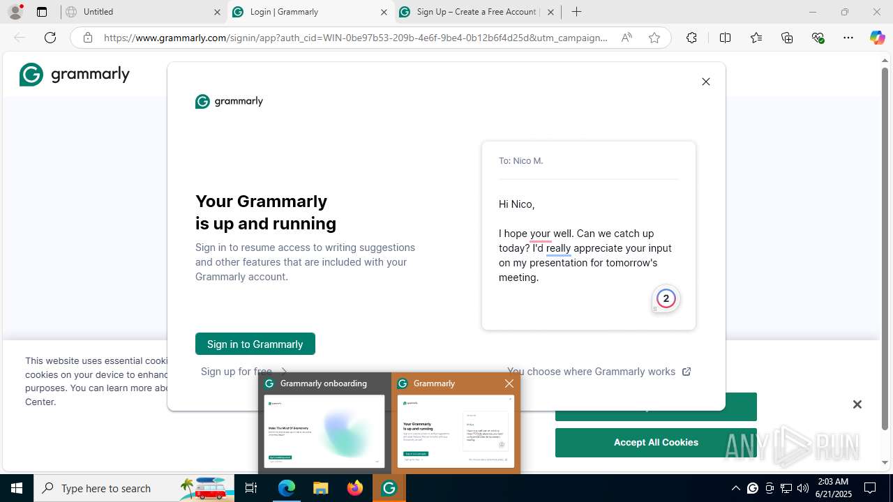Open the volume control in system tray
893x502 pixels.
pyautogui.click(x=803, y=488)
